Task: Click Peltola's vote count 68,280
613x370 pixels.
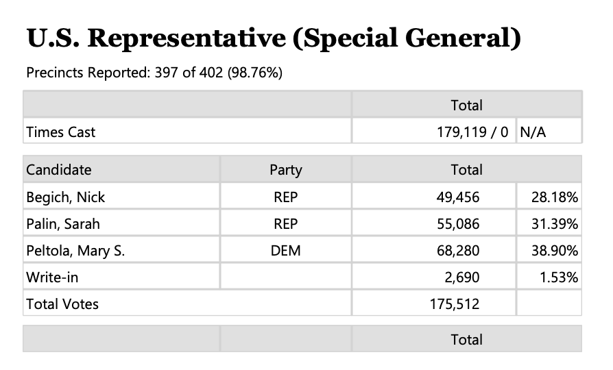Action: tap(458, 251)
